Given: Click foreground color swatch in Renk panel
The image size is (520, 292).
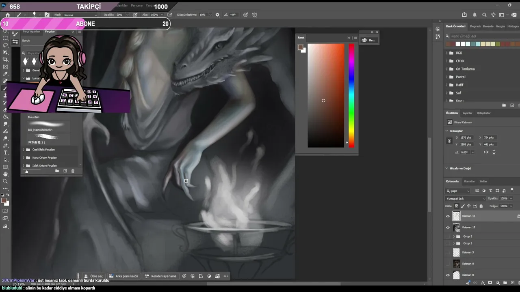Looking at the screenshot, I should pyautogui.click(x=301, y=47).
